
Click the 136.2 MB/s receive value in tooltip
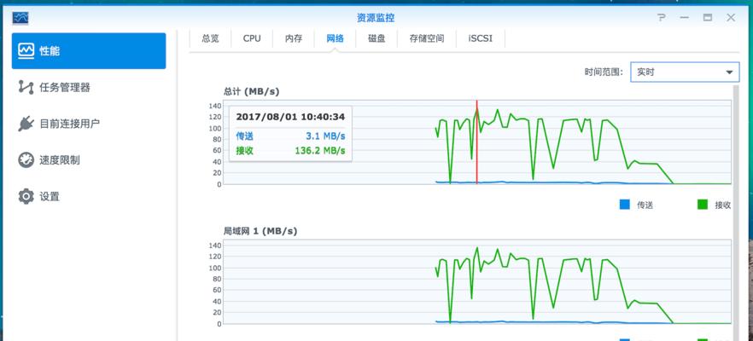coord(319,151)
